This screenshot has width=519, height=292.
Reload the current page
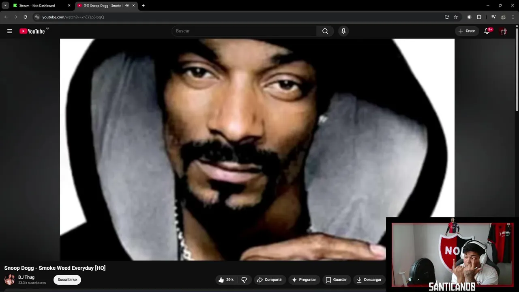pyautogui.click(x=25, y=17)
